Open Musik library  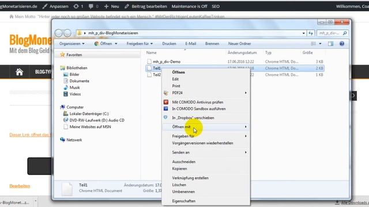(74, 87)
